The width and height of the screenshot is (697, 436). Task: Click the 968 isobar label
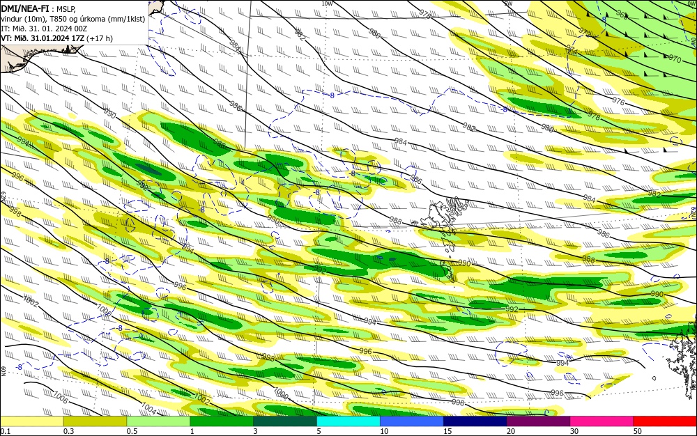[x=622, y=15]
